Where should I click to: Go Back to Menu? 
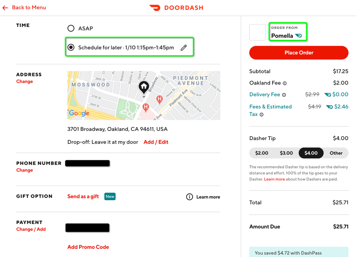24,7
